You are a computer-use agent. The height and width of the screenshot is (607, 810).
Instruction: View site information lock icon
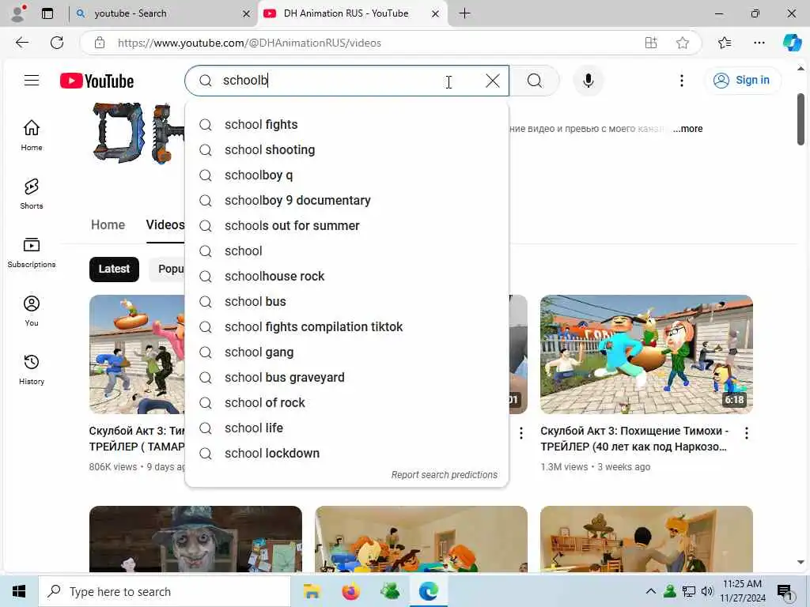pyautogui.click(x=99, y=43)
